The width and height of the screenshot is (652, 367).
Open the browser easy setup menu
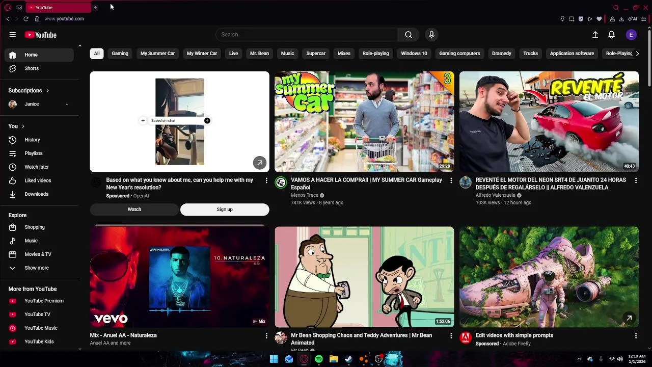pyautogui.click(x=644, y=19)
